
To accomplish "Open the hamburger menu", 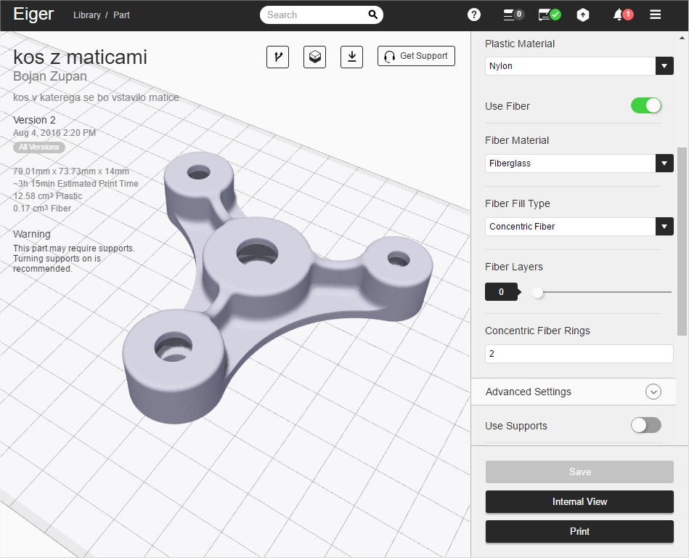I will tap(655, 15).
